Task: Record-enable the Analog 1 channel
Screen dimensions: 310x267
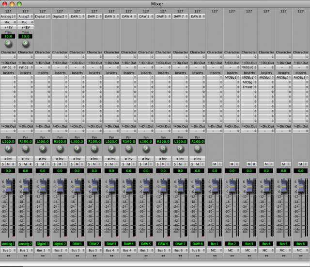Action: point(13,164)
